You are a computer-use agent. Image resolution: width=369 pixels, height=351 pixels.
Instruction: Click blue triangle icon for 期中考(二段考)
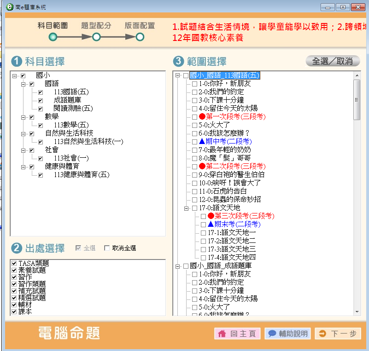[x=202, y=142]
